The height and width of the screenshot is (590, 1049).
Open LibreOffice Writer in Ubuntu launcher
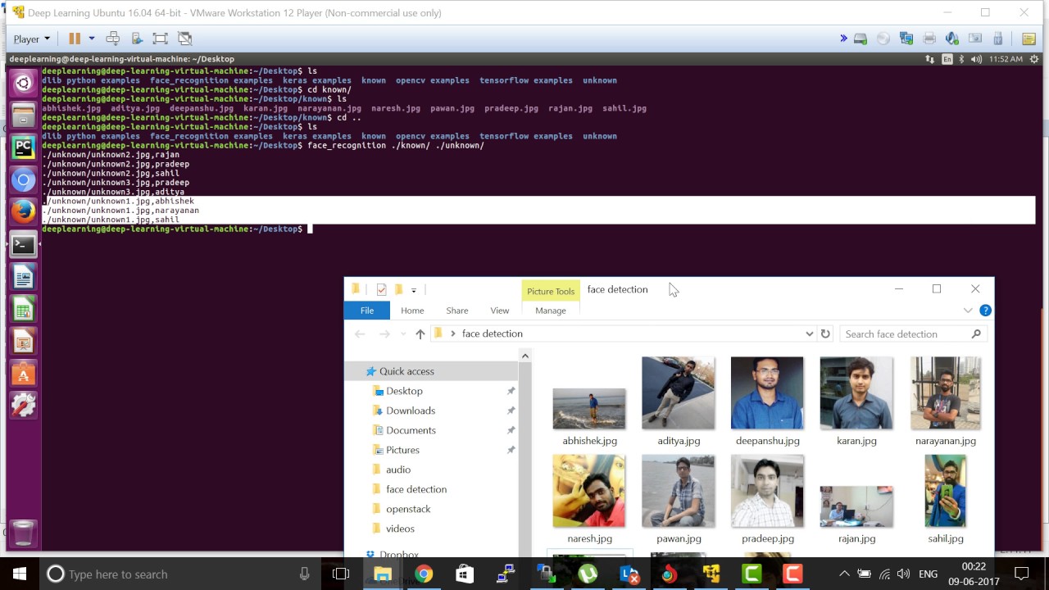point(23,278)
